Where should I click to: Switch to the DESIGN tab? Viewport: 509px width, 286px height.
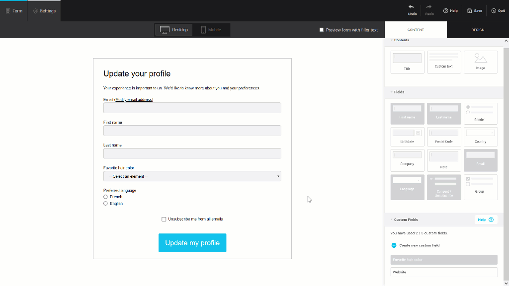click(x=477, y=29)
